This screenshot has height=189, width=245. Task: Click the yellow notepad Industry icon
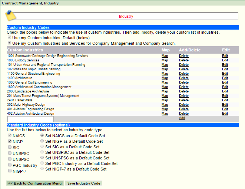click(x=11, y=16)
